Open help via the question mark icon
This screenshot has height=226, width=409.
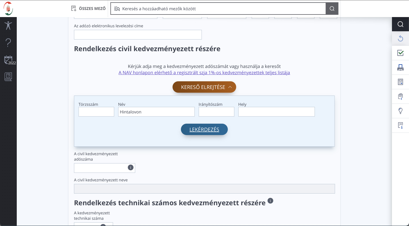click(8, 43)
